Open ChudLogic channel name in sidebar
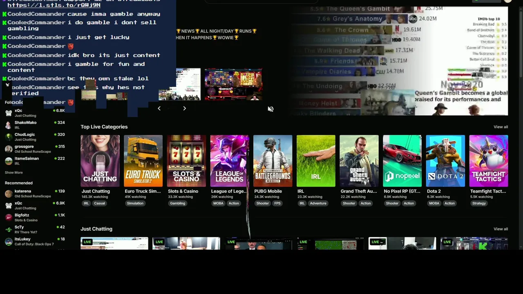523x294 pixels. [25, 134]
